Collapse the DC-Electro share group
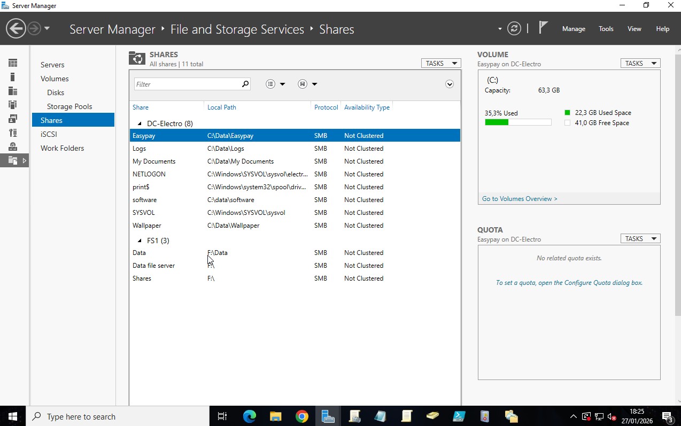The height and width of the screenshot is (426, 681). [140, 123]
